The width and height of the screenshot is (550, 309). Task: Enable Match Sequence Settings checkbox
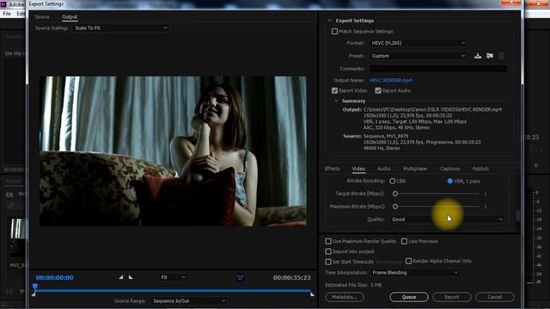pos(334,32)
